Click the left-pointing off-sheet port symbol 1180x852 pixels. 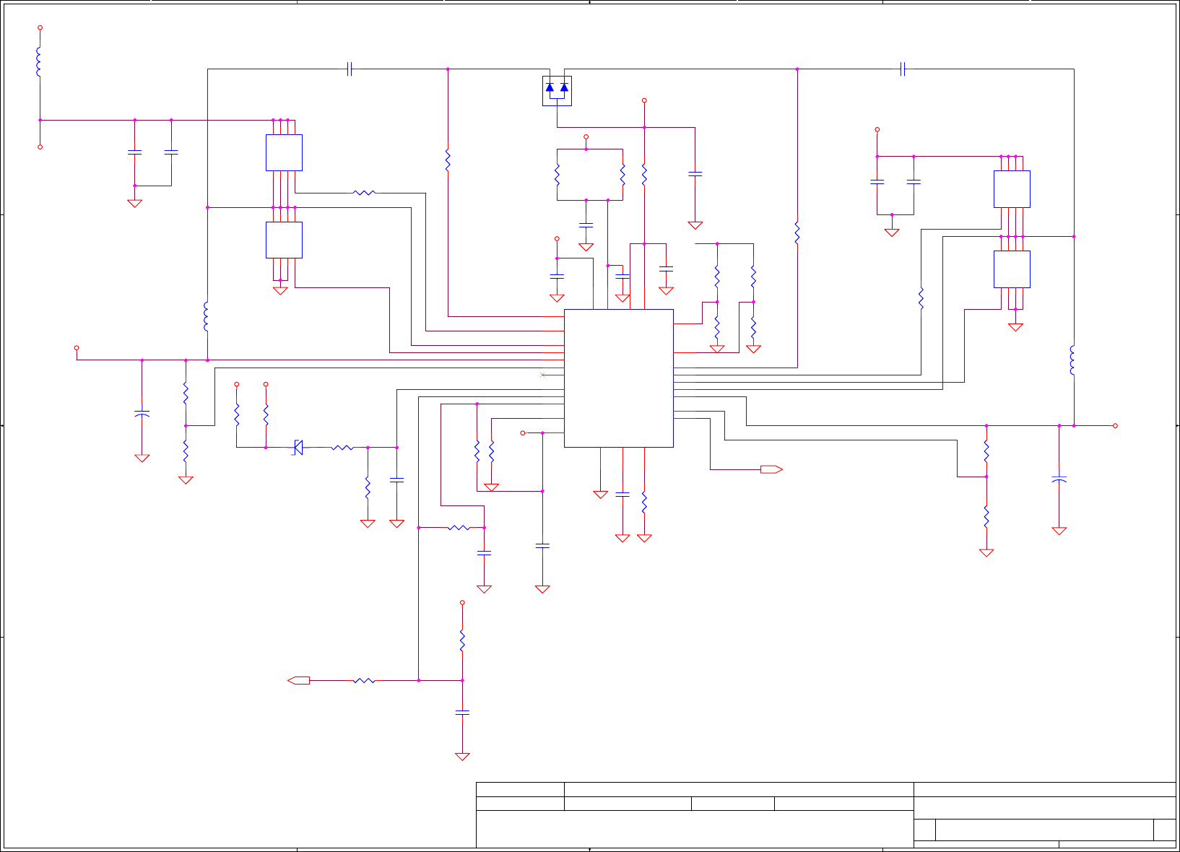tap(299, 680)
